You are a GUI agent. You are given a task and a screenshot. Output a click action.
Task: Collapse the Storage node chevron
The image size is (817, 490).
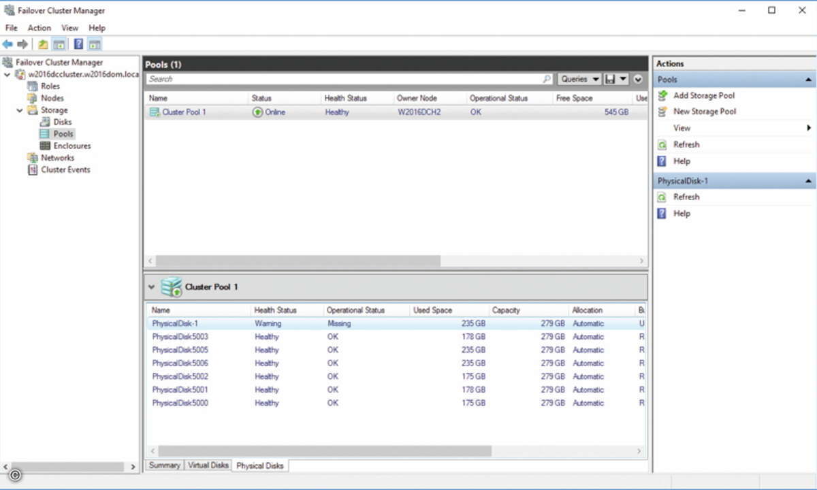(x=20, y=110)
